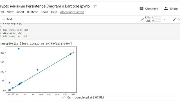This screenshot has height=101, width=180.
Task: Click the pencil editing mode icon
Action: click(175, 19)
